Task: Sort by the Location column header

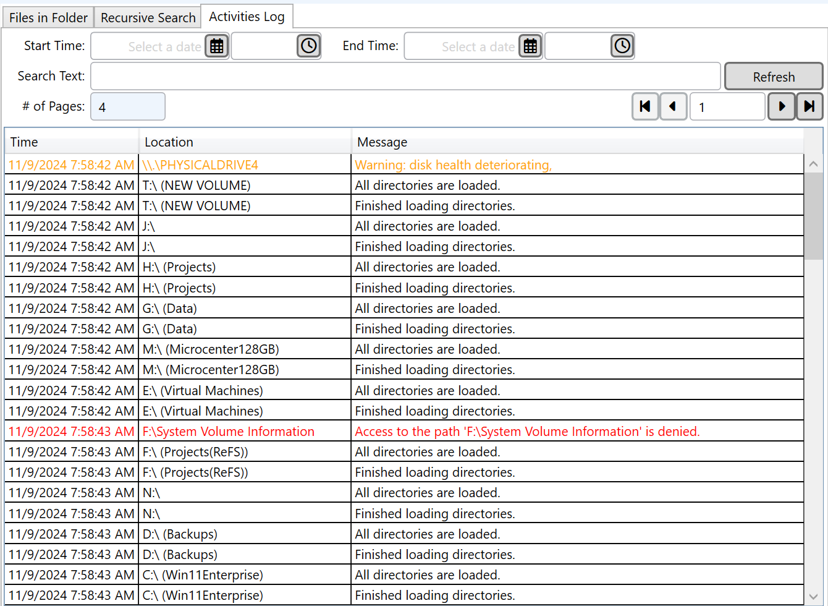Action: pos(245,142)
